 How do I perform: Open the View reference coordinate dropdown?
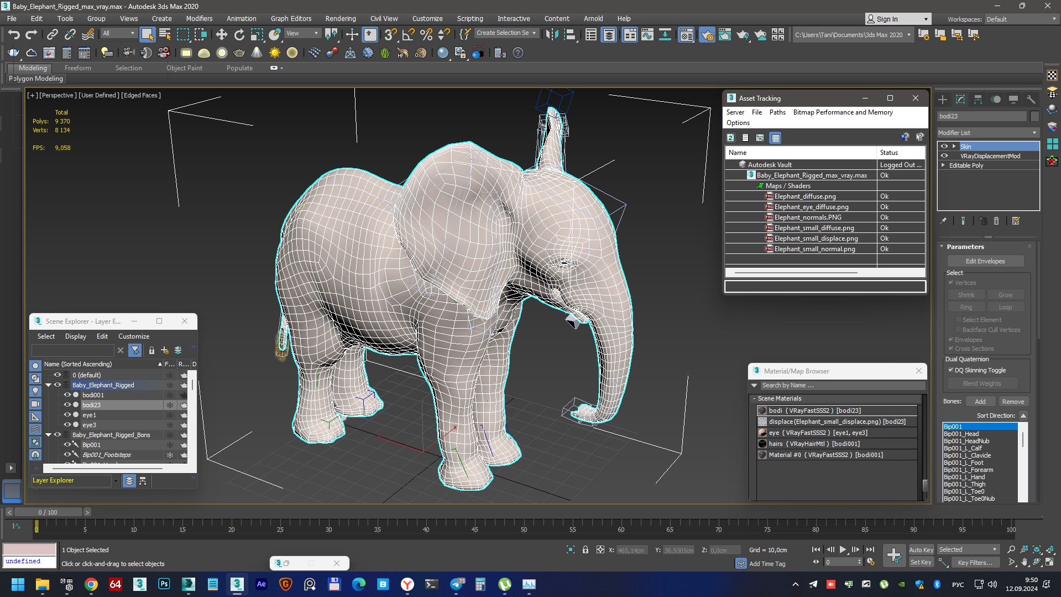tap(302, 34)
